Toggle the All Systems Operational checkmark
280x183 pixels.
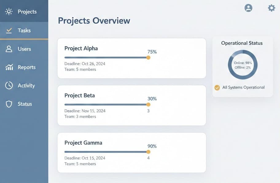click(x=217, y=88)
